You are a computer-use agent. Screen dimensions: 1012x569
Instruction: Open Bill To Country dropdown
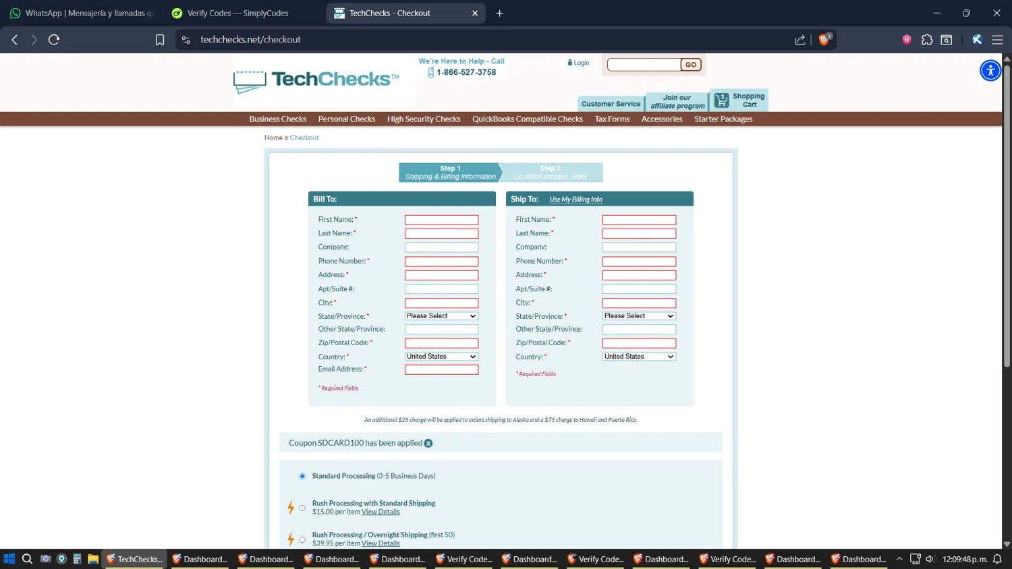pyautogui.click(x=441, y=357)
